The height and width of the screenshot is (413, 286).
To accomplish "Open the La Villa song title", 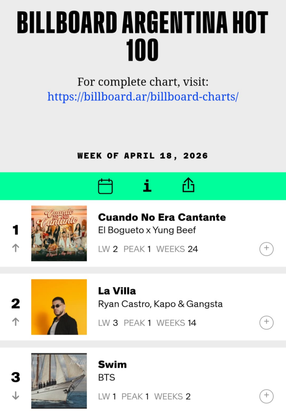I will click(x=117, y=291).
